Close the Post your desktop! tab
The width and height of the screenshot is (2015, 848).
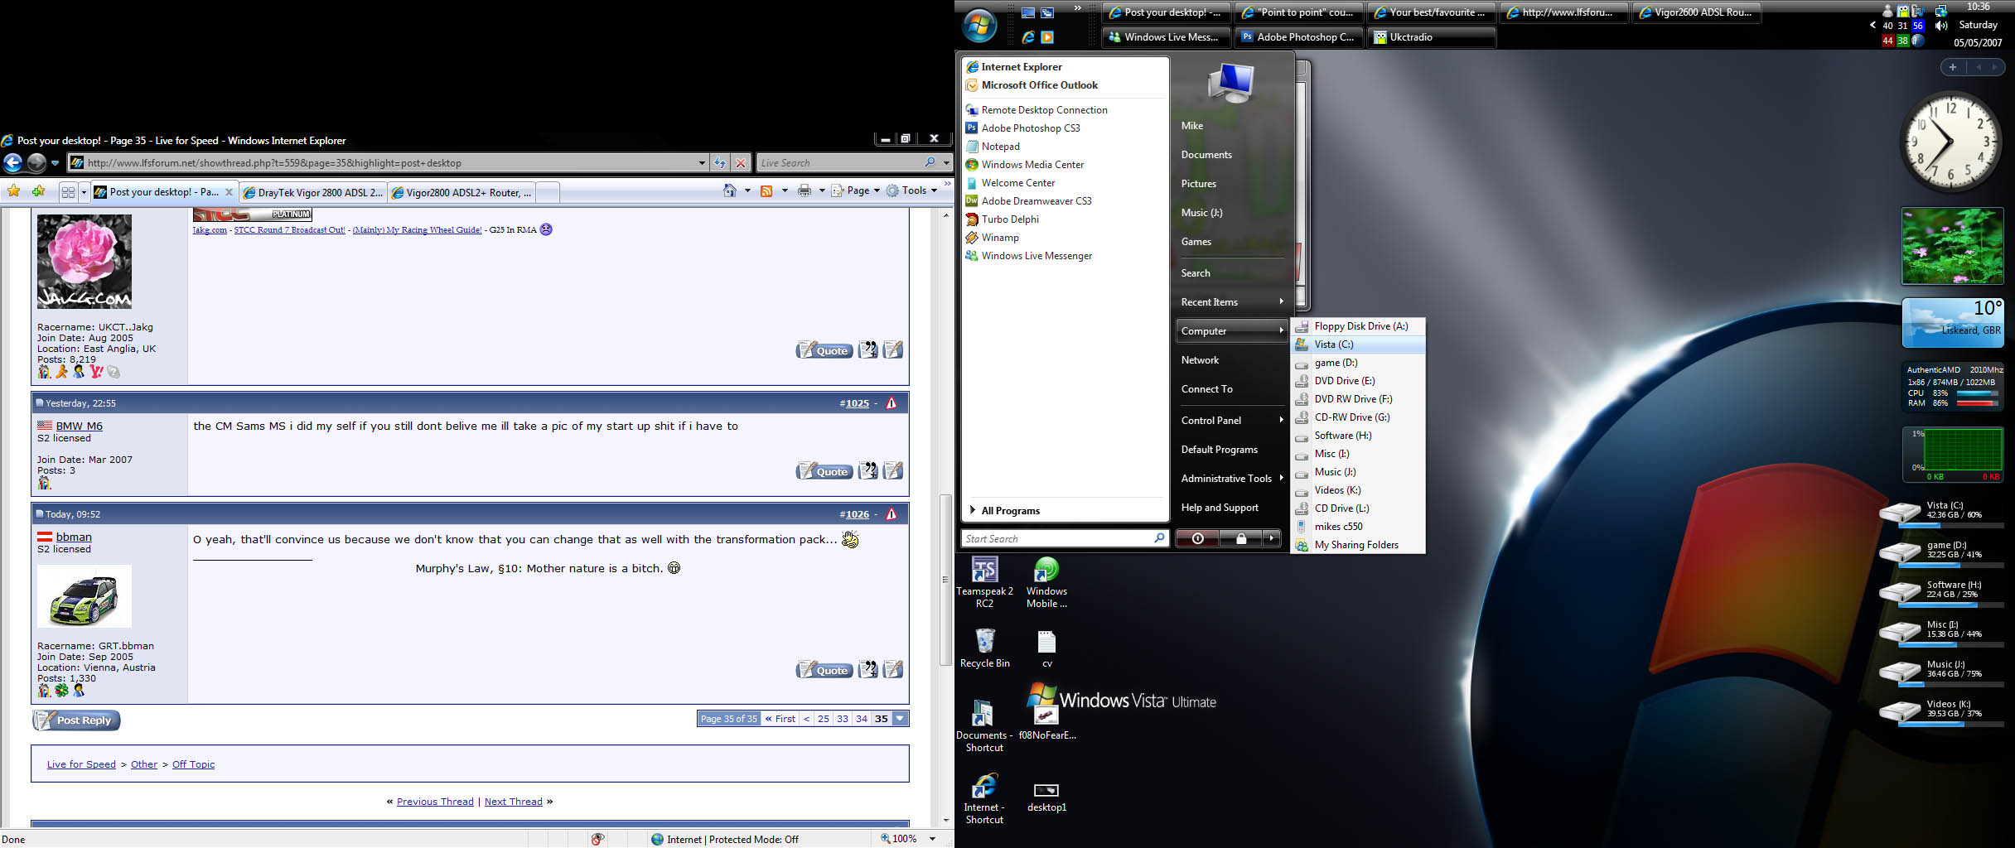(x=230, y=192)
